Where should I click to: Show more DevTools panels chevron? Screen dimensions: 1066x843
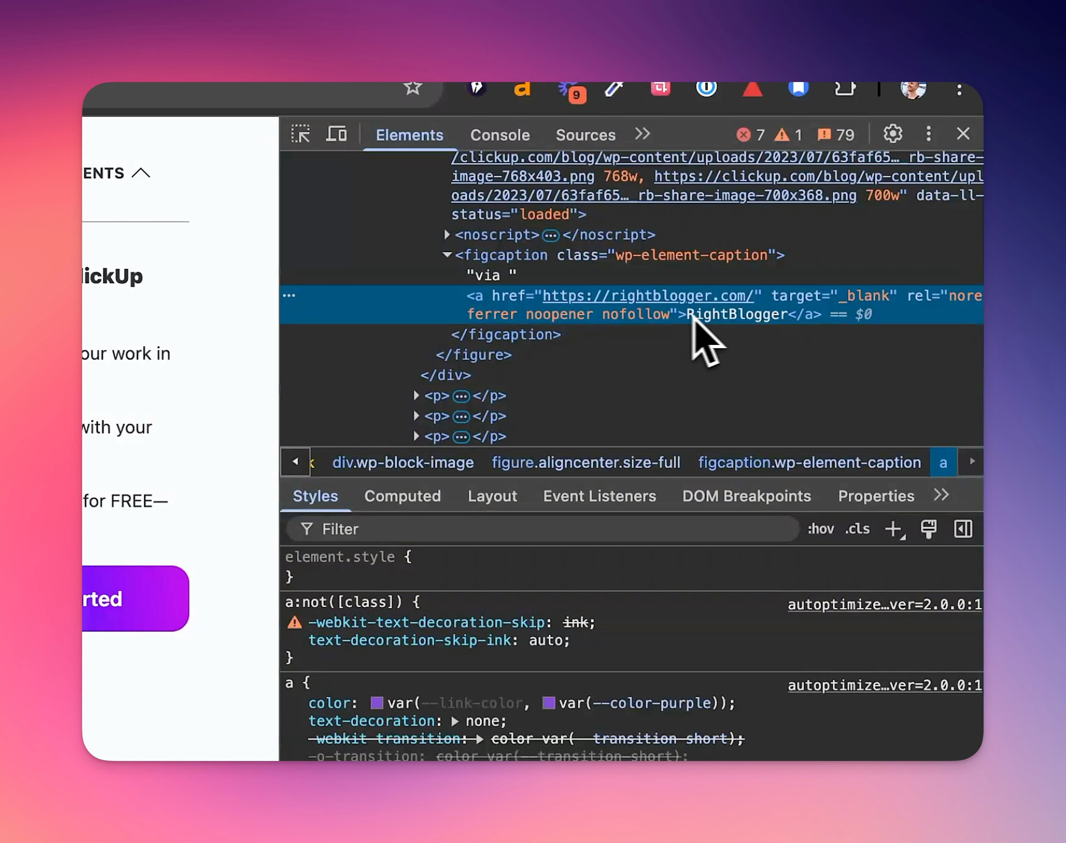642,134
